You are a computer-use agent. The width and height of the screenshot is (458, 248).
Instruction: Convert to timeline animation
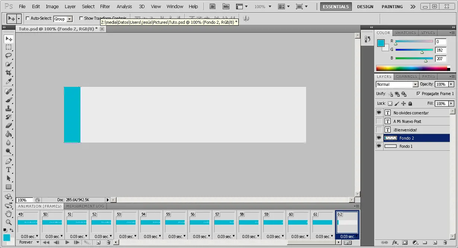coord(347,242)
